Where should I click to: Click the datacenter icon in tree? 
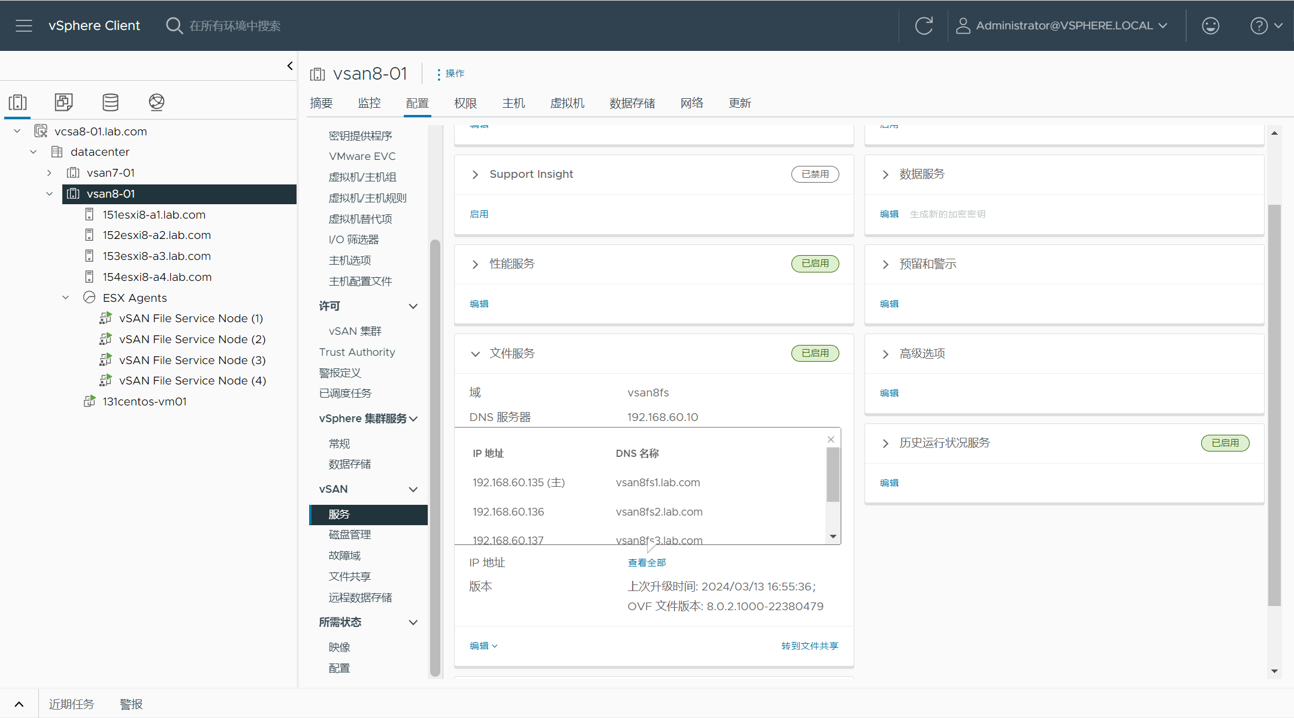click(x=57, y=152)
